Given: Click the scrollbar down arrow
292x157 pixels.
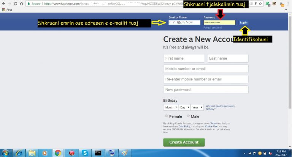Looking at the screenshot, I should 290,147.
